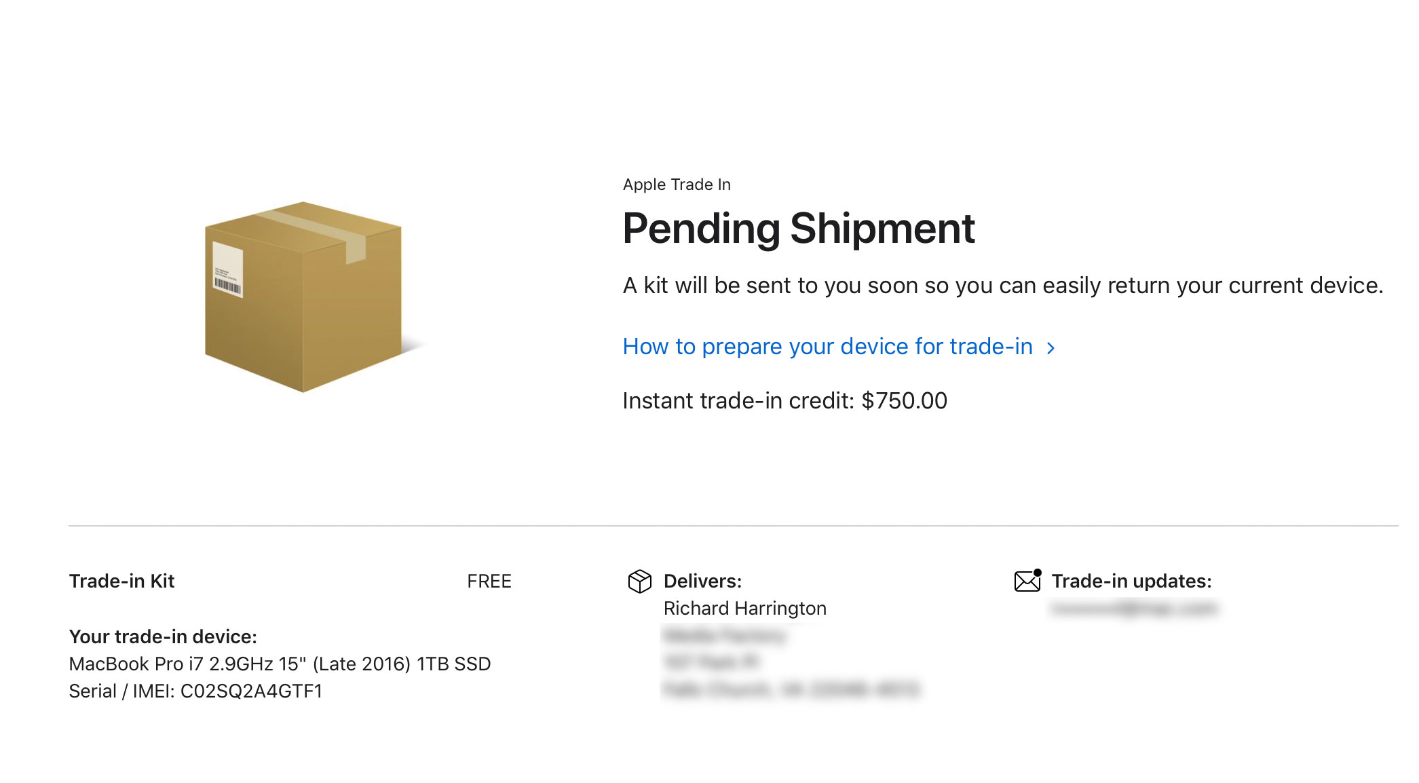Click the Pending Shipment heading
The image size is (1419, 783).
(x=799, y=229)
